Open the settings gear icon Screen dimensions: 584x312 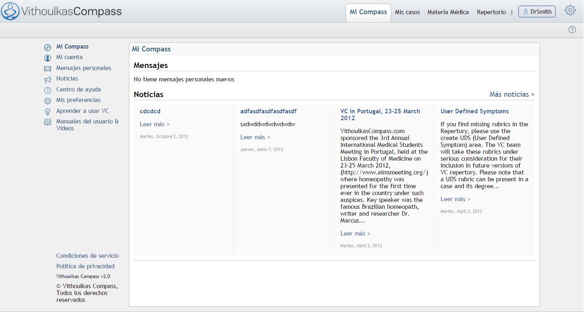click(570, 11)
